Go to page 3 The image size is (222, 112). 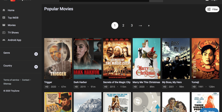[132, 26]
